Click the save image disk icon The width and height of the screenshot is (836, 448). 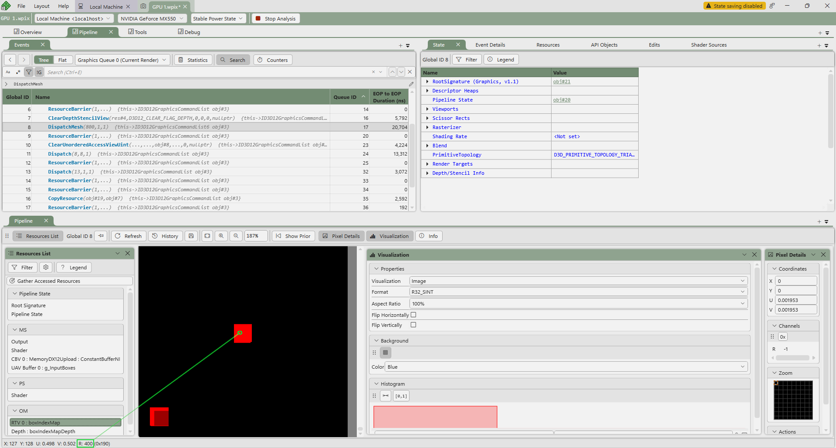191,236
